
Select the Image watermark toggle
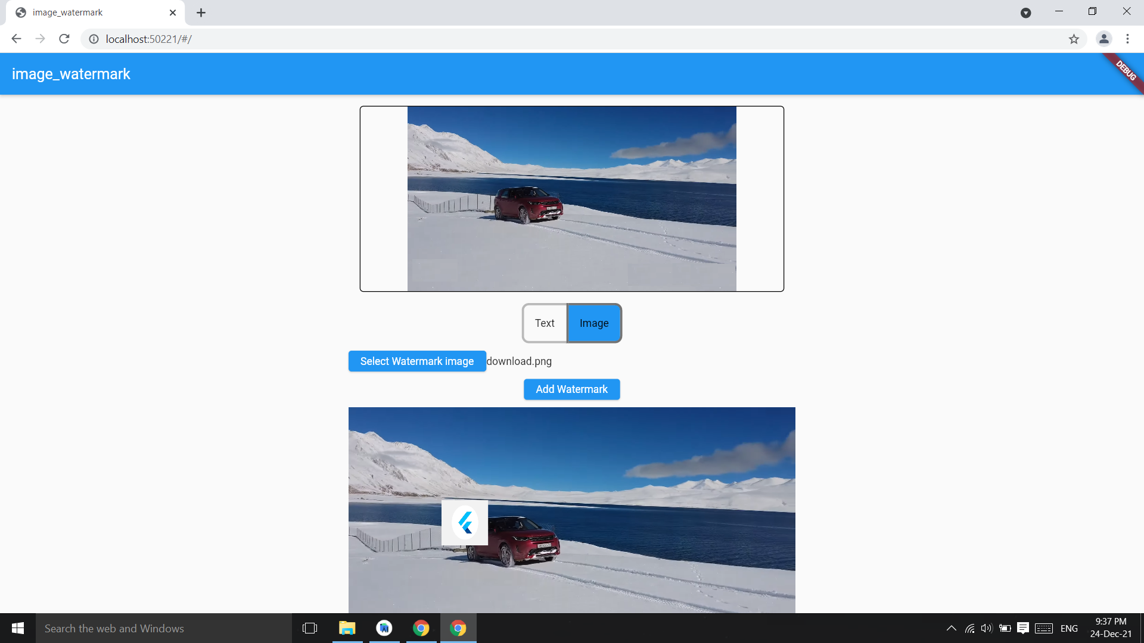click(594, 323)
